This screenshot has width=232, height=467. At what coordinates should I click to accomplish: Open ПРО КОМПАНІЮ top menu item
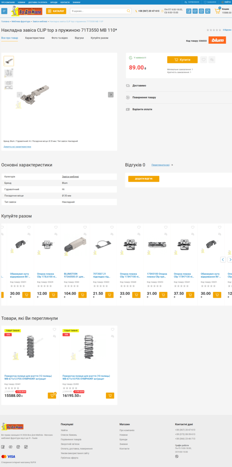(8, 2)
